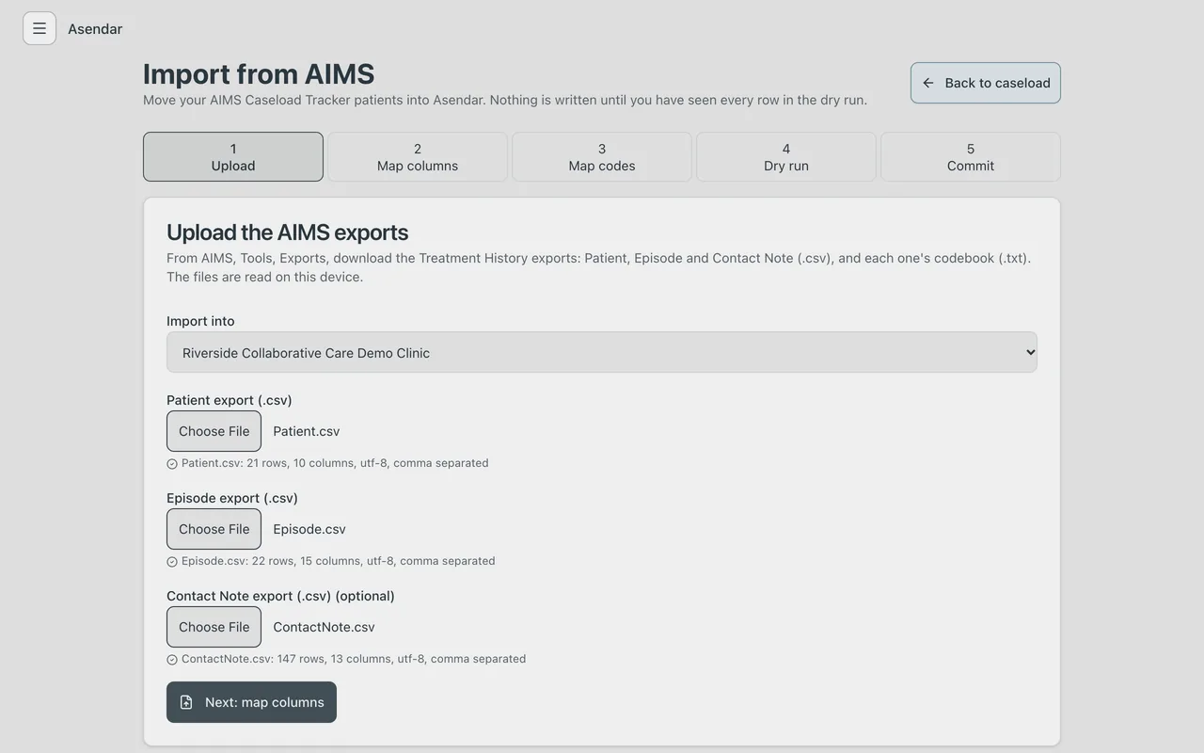The width and height of the screenshot is (1204, 753).
Task: Open step 5 Commit tab
Action: click(971, 156)
